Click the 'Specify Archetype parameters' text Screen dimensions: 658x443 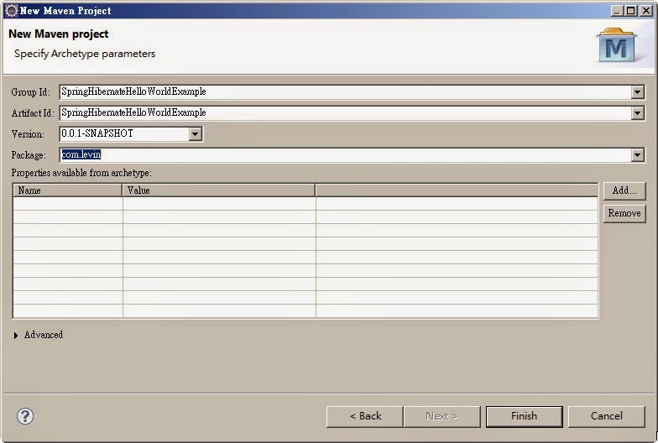click(x=85, y=54)
